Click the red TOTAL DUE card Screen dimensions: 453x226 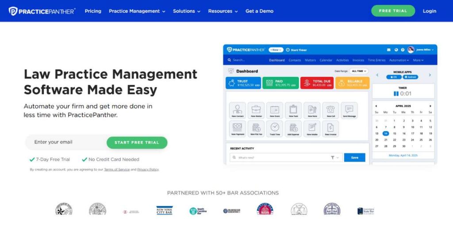click(317, 83)
